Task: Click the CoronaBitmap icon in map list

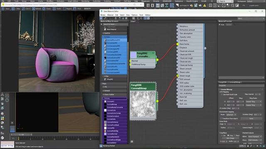Action: tap(105, 104)
